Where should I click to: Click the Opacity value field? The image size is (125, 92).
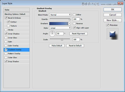point(76,19)
